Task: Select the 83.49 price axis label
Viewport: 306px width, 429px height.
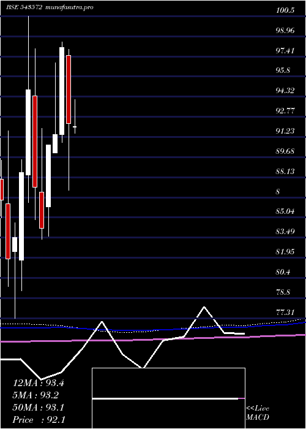Action: pos(285,232)
